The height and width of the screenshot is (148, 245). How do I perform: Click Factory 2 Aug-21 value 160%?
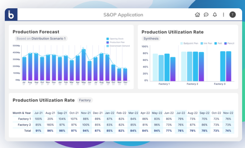click(50, 125)
